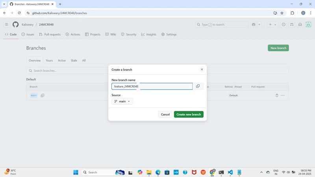Viewport: 315px width, 177px height.
Task: Cancel the branch creation dialog
Action: point(165,114)
